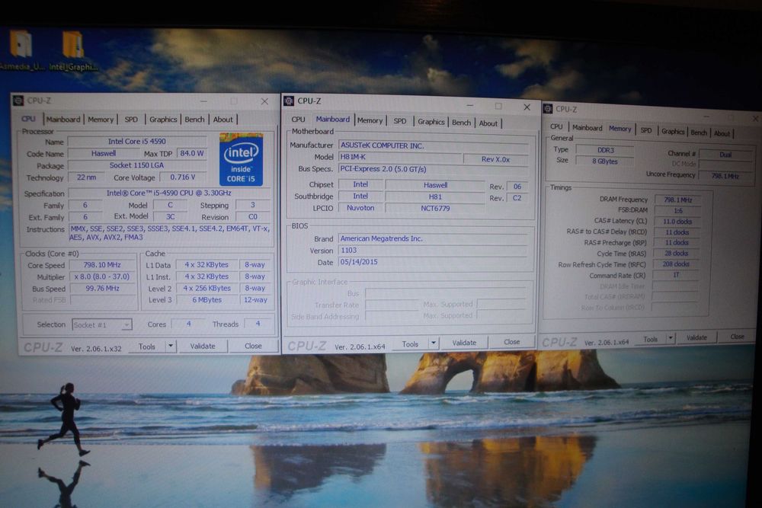
Task: Expand Tools dropdown arrow in left window
Action: tap(171, 347)
